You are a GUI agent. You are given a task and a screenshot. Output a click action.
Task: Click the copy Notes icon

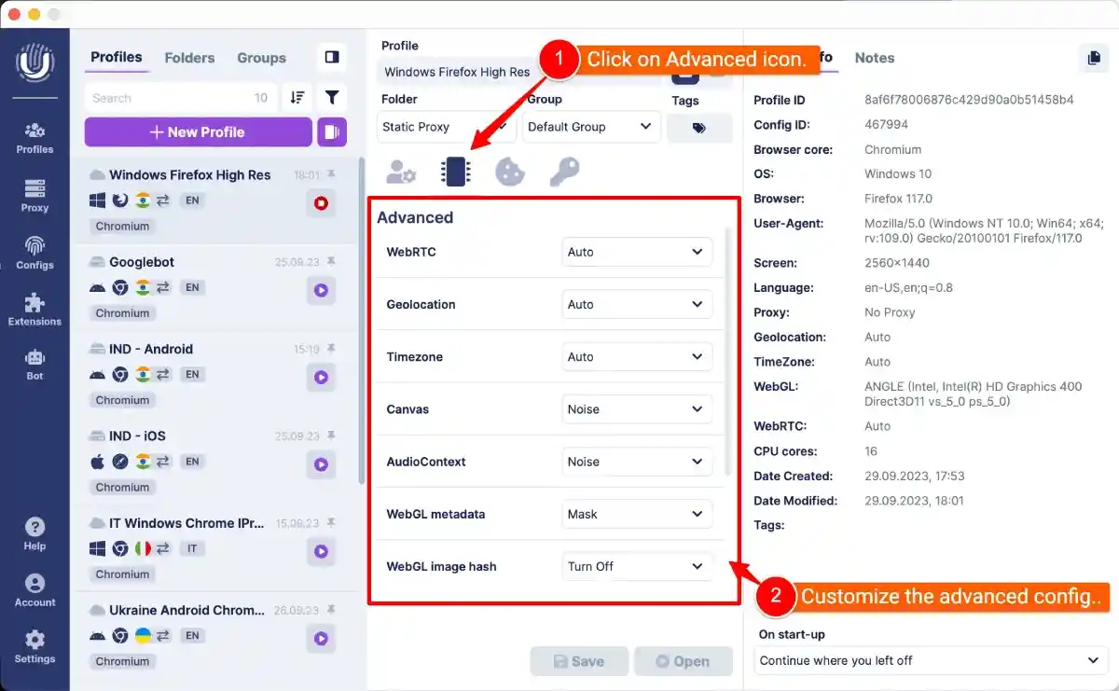1093,58
